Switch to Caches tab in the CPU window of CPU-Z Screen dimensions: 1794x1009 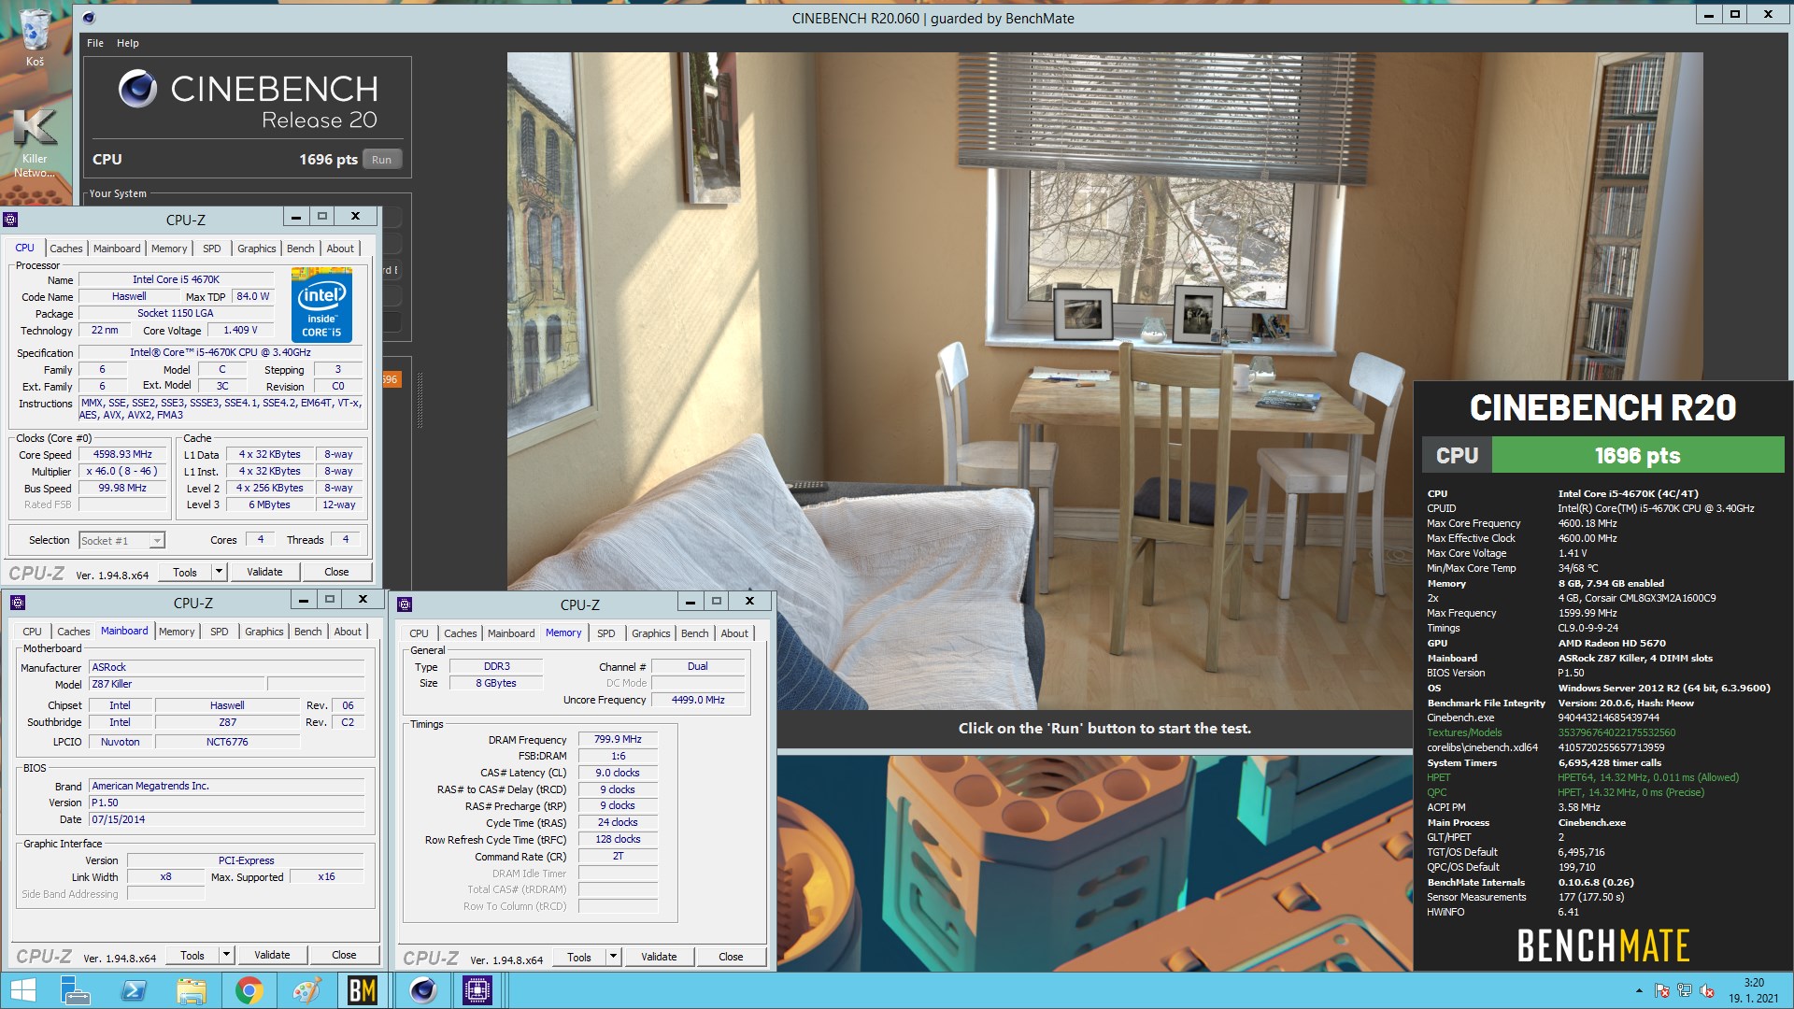[x=66, y=249]
